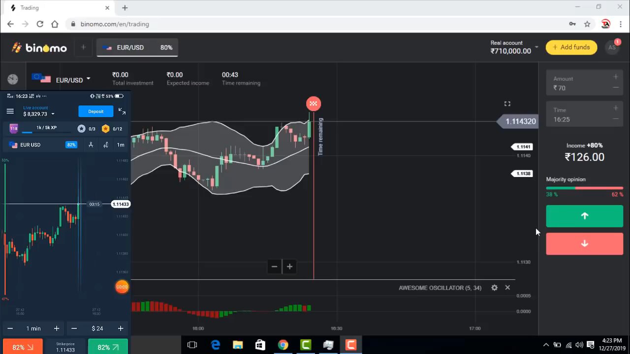Image resolution: width=630 pixels, height=354 pixels.
Task: Launch Microsoft Edge from the taskbar
Action: pyautogui.click(x=216, y=345)
